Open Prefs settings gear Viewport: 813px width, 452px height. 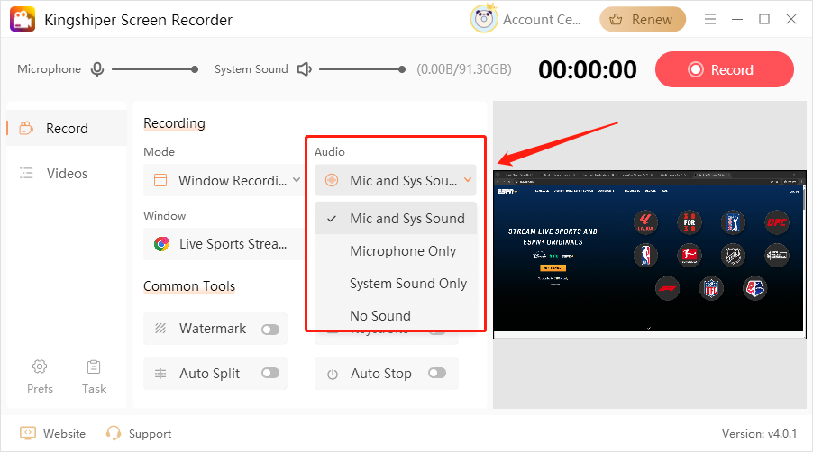point(40,366)
